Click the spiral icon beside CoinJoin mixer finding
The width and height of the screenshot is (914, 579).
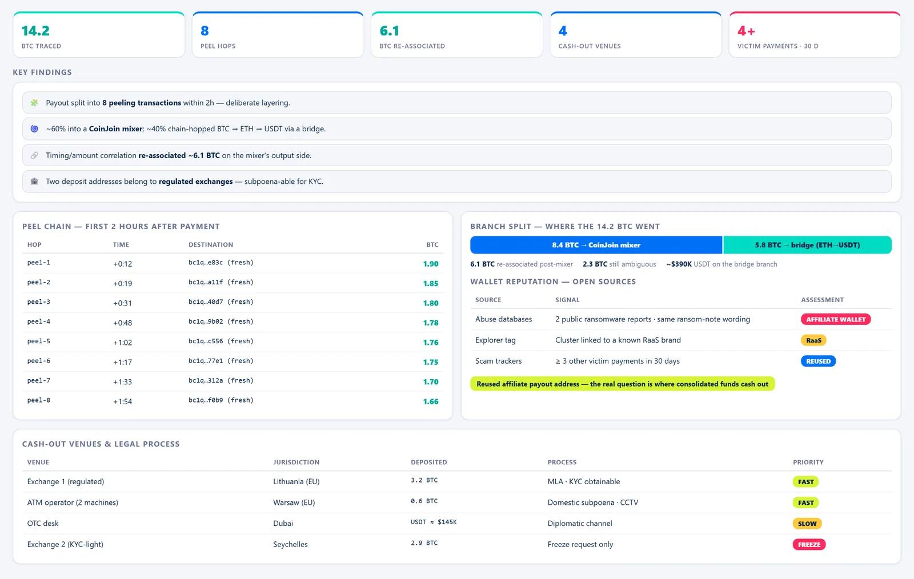(x=34, y=129)
